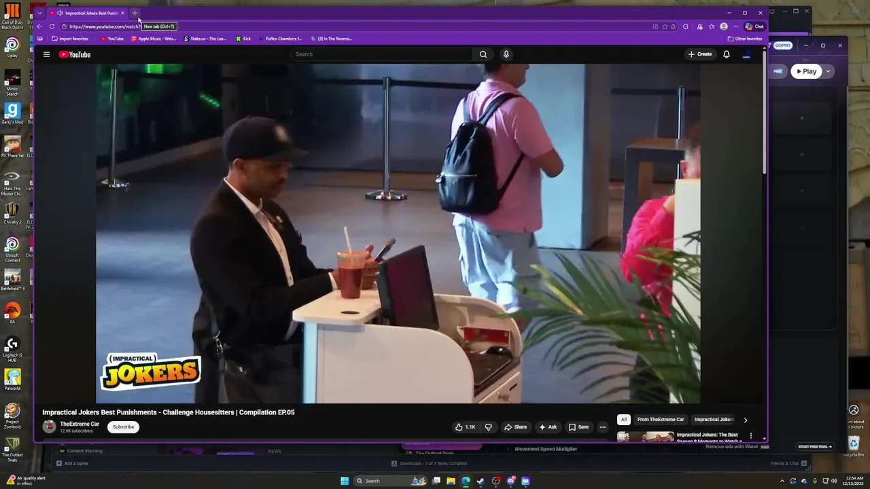Open Steam from taskbar
Screen dimensions: 870x489
click(x=481, y=481)
